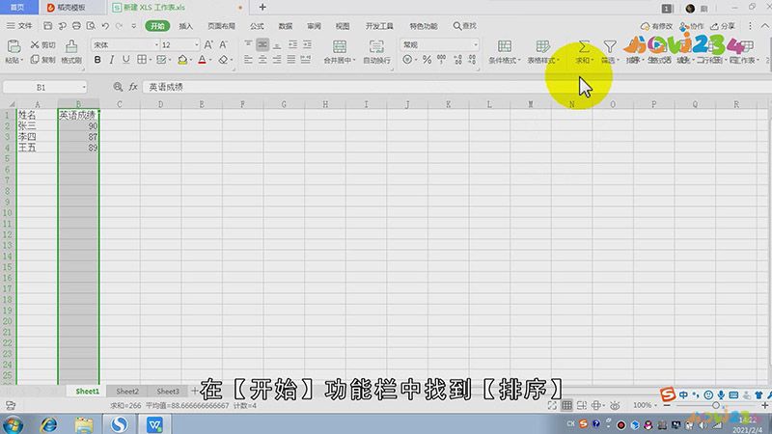
Task: Toggle underline formatting
Action: (x=126, y=60)
